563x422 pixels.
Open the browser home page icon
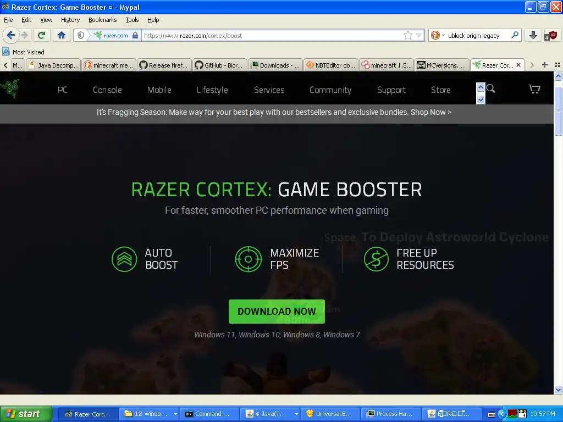(x=62, y=35)
